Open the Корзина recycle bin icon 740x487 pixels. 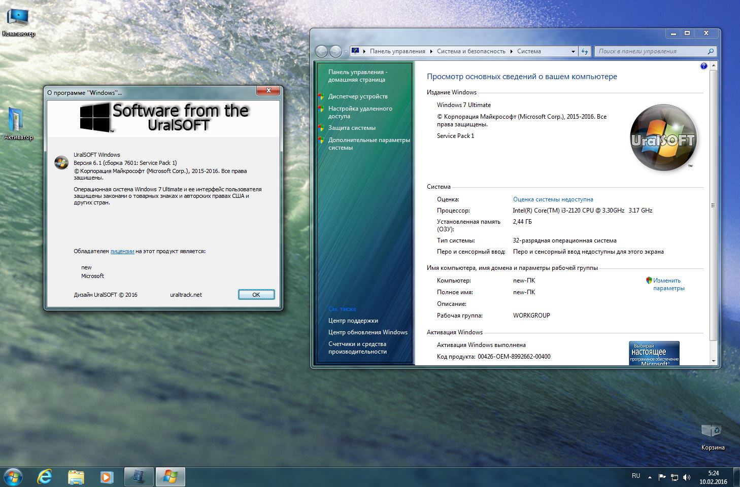[x=713, y=436]
